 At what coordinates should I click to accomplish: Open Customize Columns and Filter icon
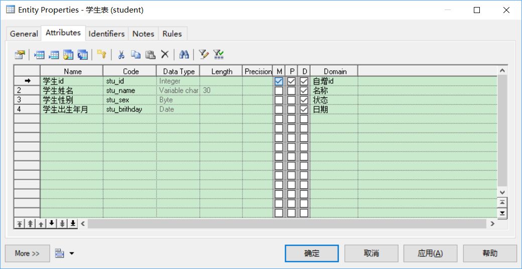pos(203,55)
